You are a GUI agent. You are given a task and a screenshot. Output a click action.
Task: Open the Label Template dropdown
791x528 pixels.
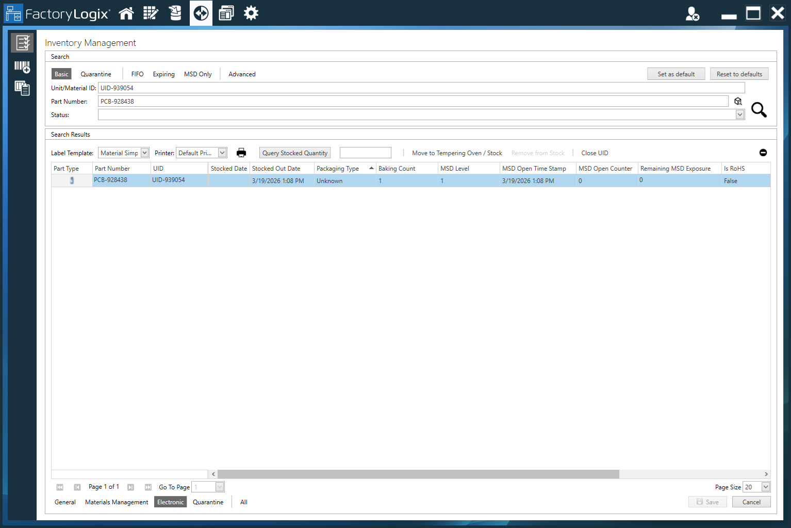(145, 152)
